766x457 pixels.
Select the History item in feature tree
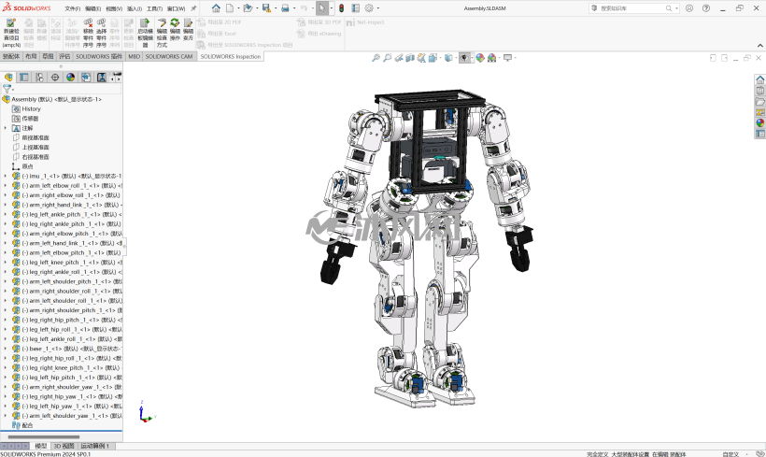(31, 109)
